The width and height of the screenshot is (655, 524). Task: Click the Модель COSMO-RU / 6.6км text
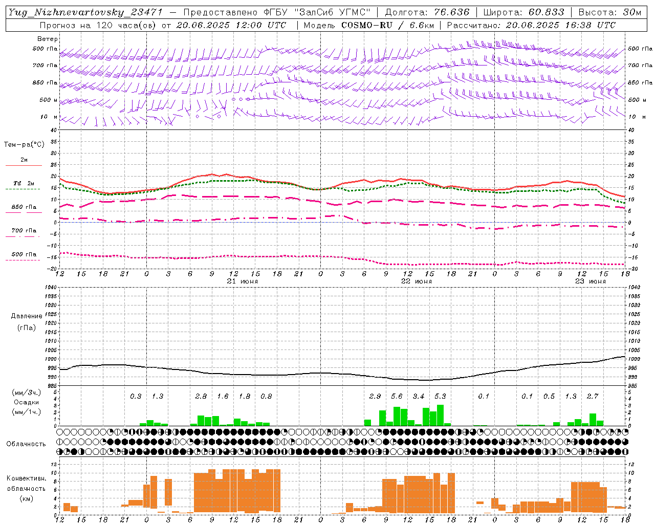pos(369,25)
